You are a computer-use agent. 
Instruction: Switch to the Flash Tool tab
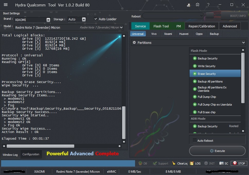coord(161,26)
